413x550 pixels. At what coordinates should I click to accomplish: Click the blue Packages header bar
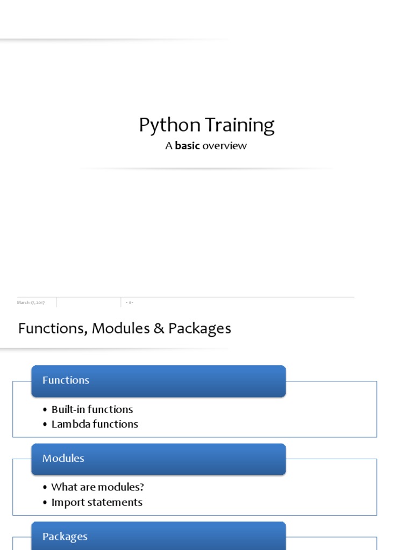click(x=158, y=536)
